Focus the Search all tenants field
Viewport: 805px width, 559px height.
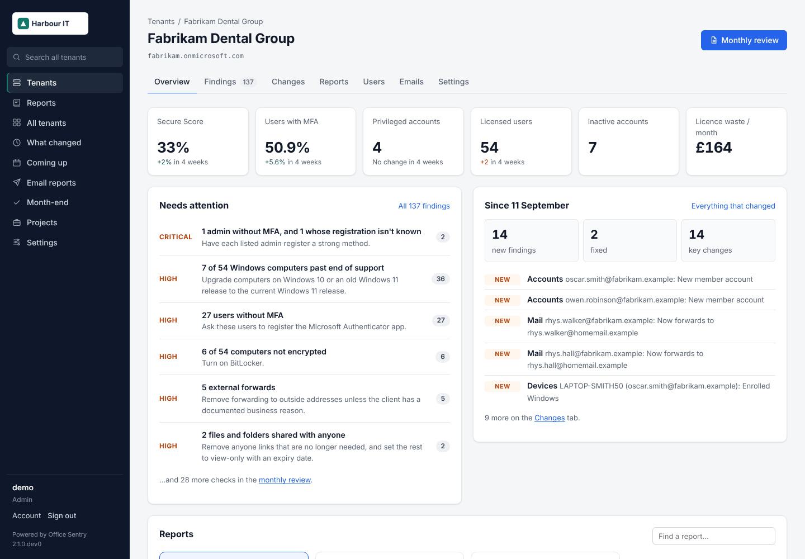click(65, 57)
